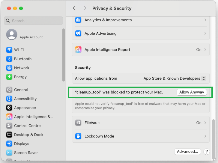The width and height of the screenshot is (218, 163).
Task: Click the Appearance icon
Action: tap(9, 108)
